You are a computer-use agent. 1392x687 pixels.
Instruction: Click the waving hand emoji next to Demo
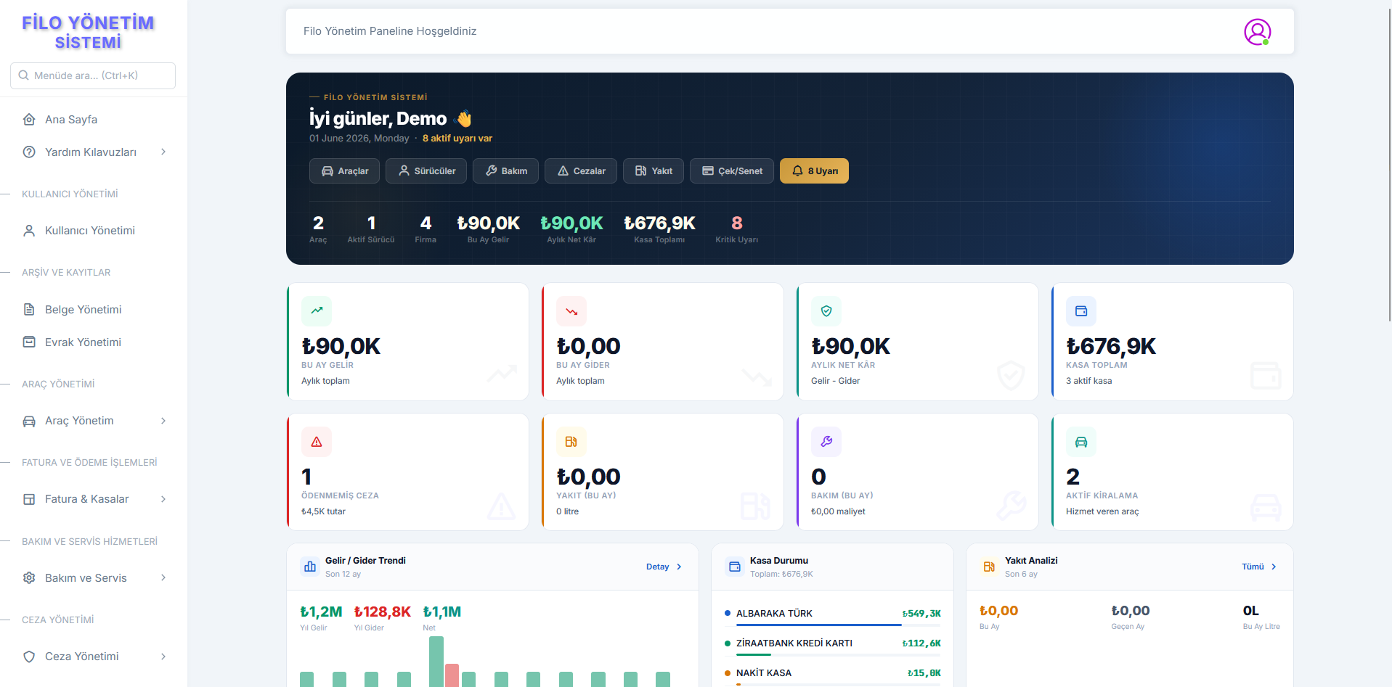[x=463, y=118]
